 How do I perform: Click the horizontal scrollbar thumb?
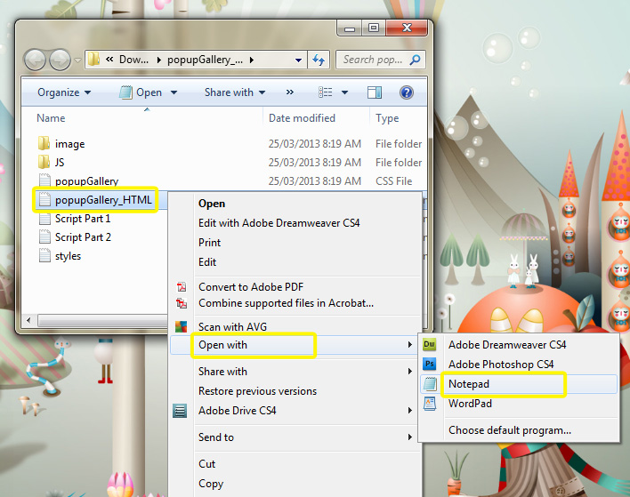102,320
